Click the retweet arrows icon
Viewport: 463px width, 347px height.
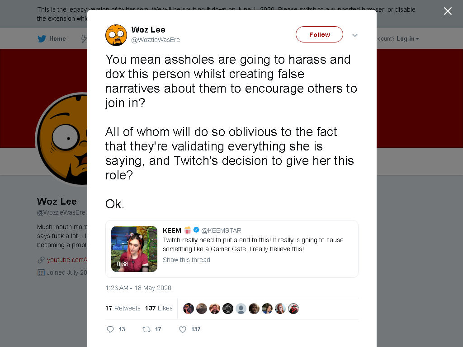tap(146, 329)
